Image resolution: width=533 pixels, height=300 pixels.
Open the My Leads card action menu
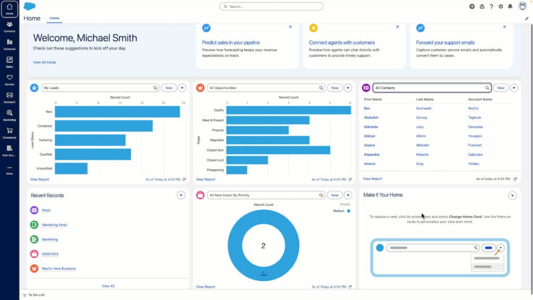(x=182, y=87)
